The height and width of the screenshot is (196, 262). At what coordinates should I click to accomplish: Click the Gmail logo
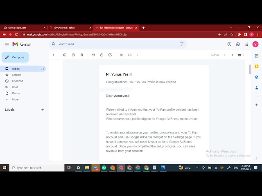22,44
